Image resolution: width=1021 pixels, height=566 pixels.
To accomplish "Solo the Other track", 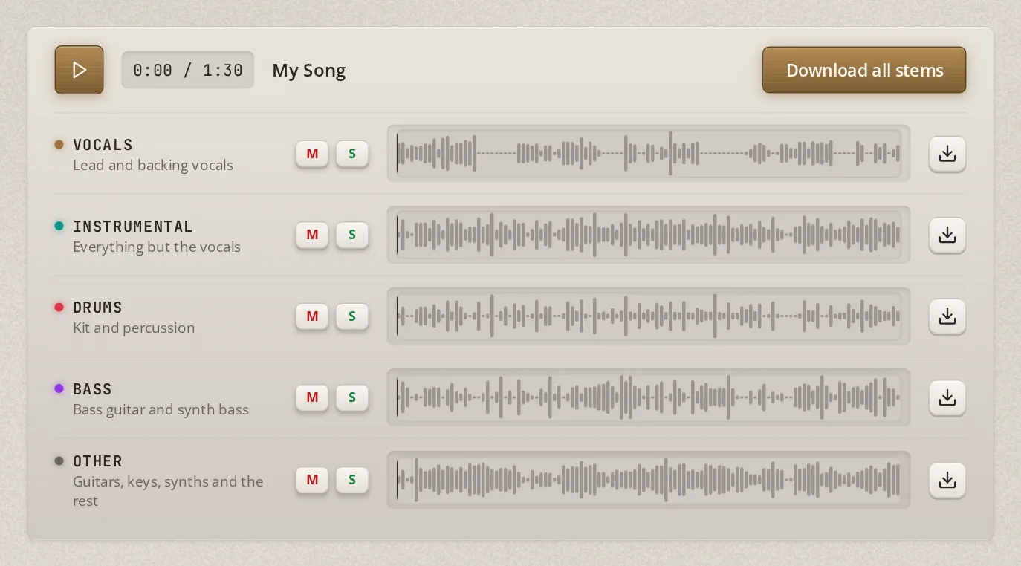I will click(352, 480).
